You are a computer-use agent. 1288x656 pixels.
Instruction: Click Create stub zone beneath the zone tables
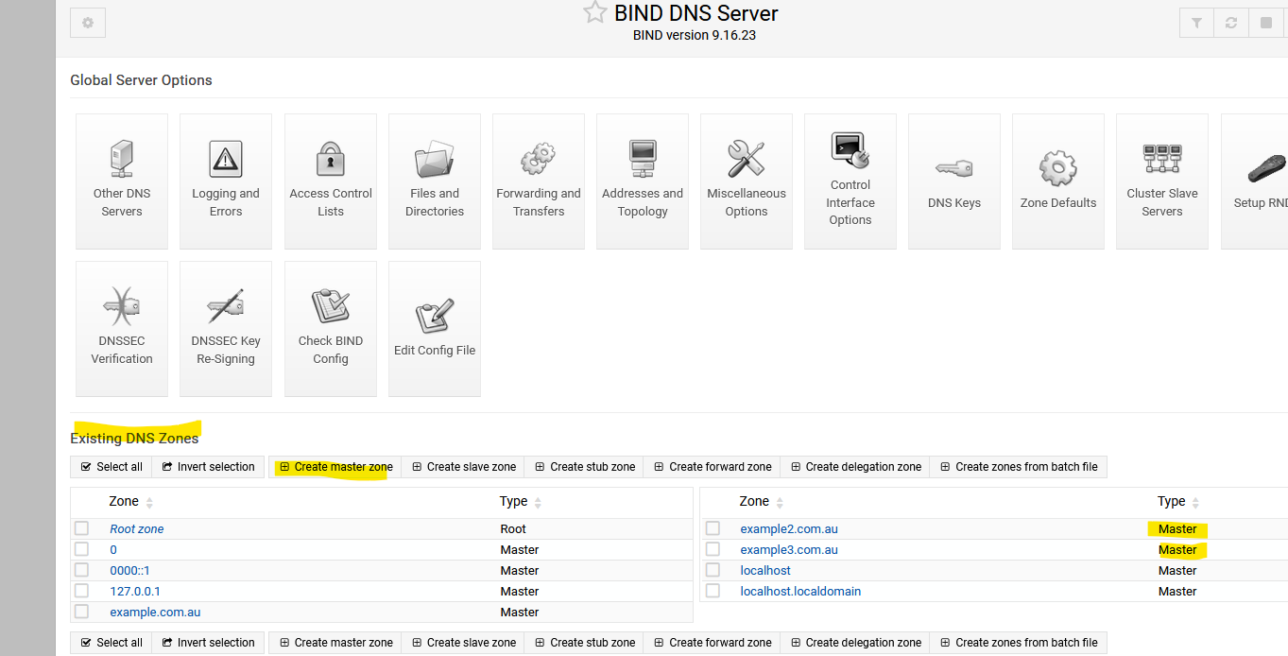click(x=585, y=643)
